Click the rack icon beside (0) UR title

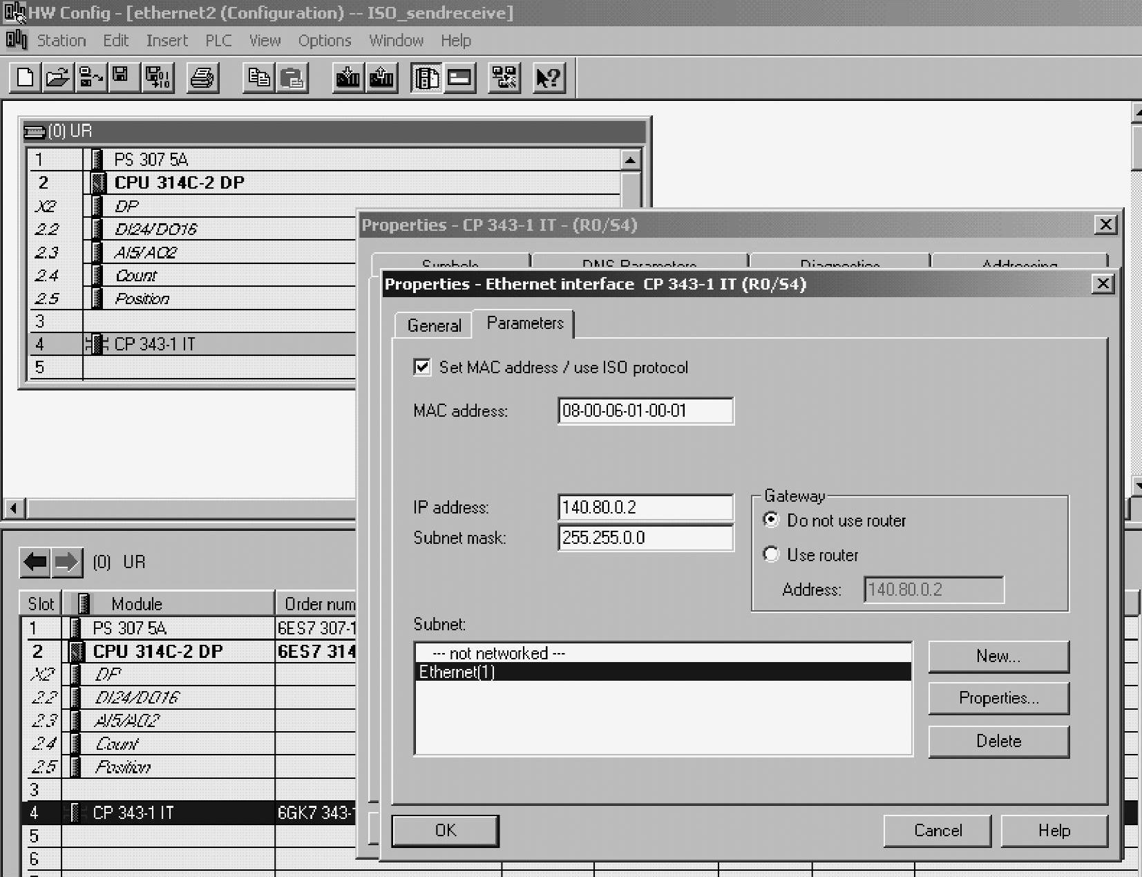pyautogui.click(x=35, y=131)
